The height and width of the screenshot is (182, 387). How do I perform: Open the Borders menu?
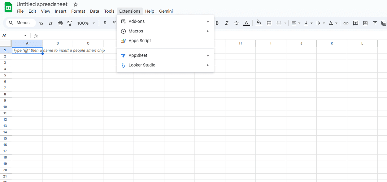(269, 23)
